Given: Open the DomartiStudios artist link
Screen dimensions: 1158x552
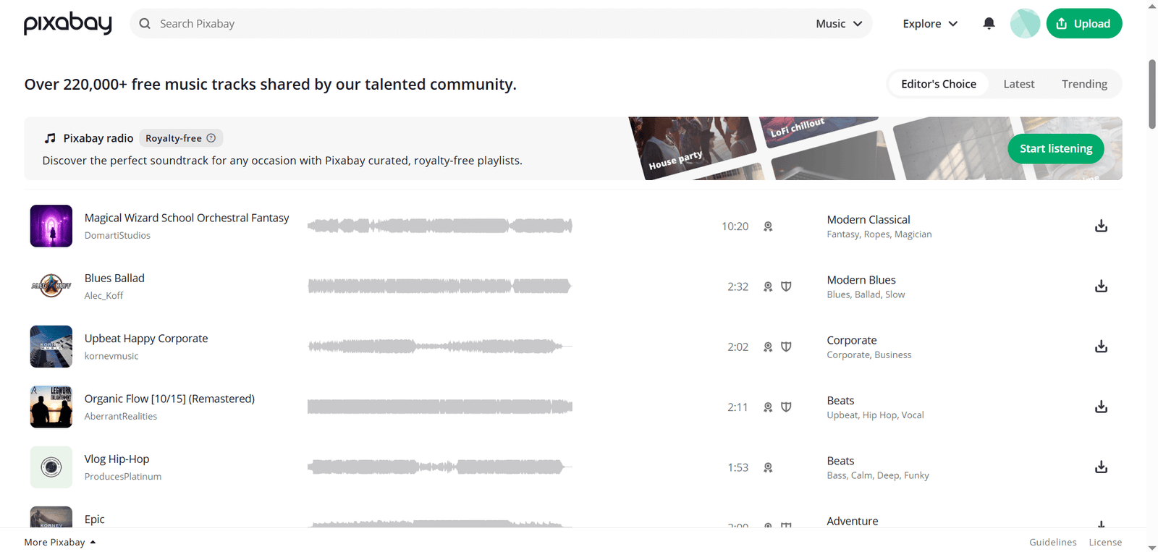Looking at the screenshot, I should [117, 236].
